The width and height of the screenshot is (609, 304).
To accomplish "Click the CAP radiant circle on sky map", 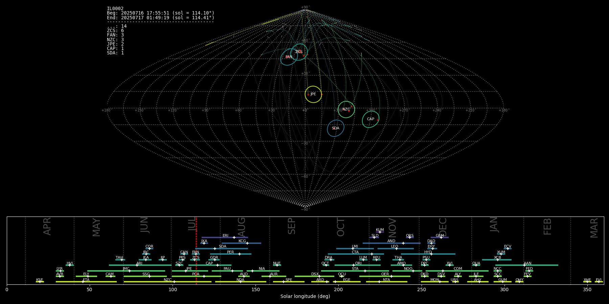I will coord(371,119).
